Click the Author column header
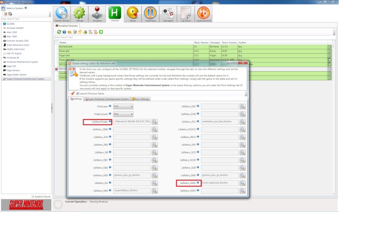387x242 pixels. tap(282, 43)
